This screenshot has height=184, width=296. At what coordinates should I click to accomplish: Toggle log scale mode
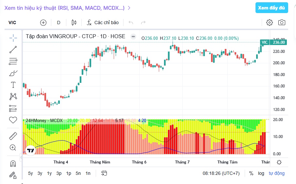[x=261, y=173]
